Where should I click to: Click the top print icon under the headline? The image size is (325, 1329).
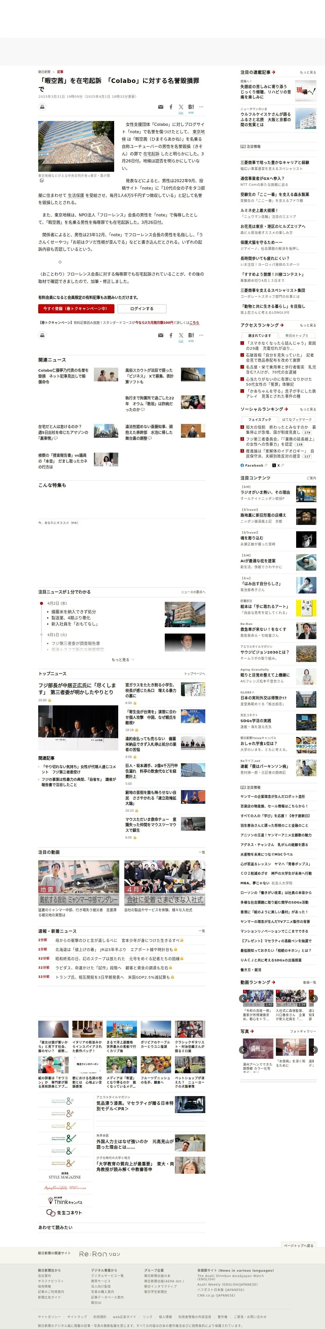pos(42,107)
